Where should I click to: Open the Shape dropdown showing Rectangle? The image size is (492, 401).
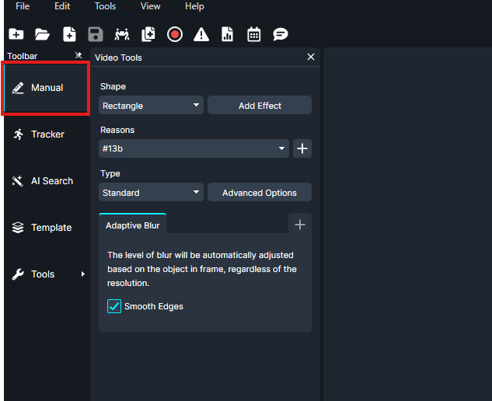coord(151,106)
